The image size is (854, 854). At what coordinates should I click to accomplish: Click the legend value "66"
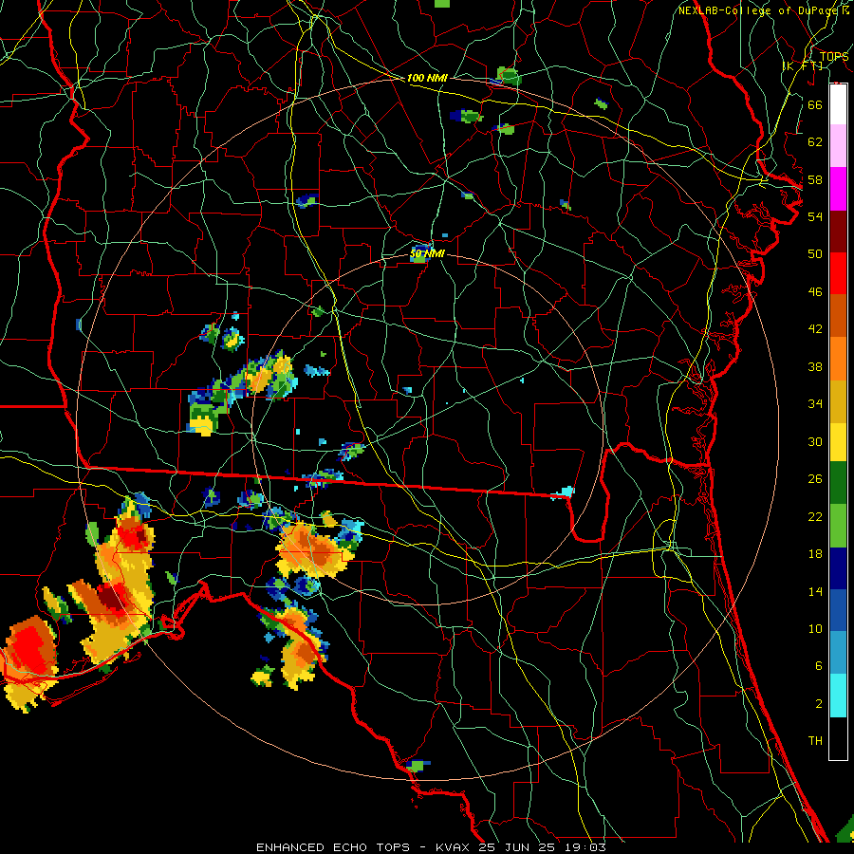click(x=815, y=104)
